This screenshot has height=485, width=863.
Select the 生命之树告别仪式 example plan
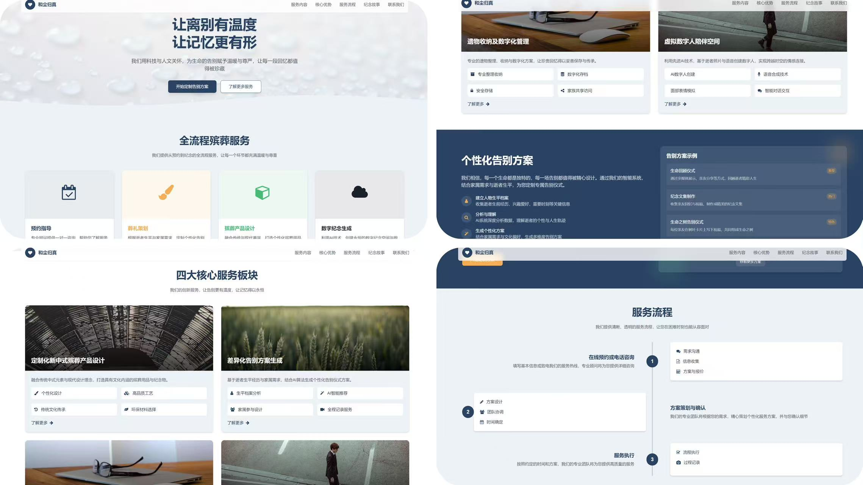click(x=754, y=226)
